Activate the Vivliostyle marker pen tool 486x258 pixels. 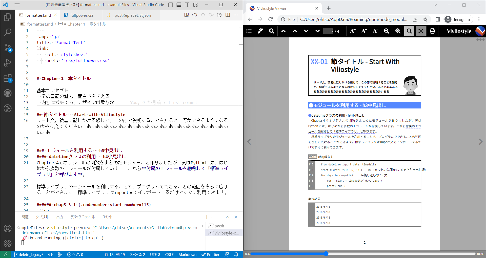[x=260, y=31]
